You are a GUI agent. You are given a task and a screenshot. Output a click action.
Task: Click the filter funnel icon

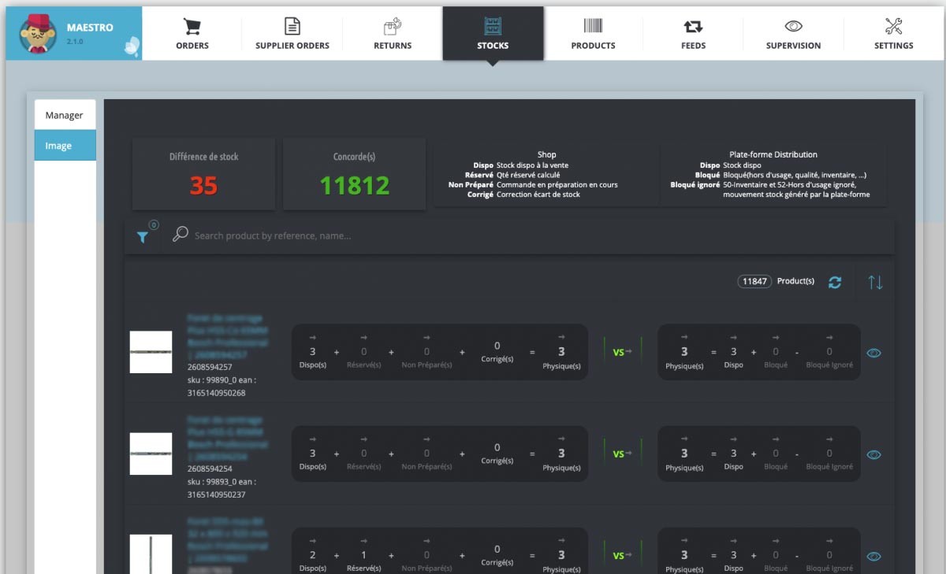tap(143, 236)
